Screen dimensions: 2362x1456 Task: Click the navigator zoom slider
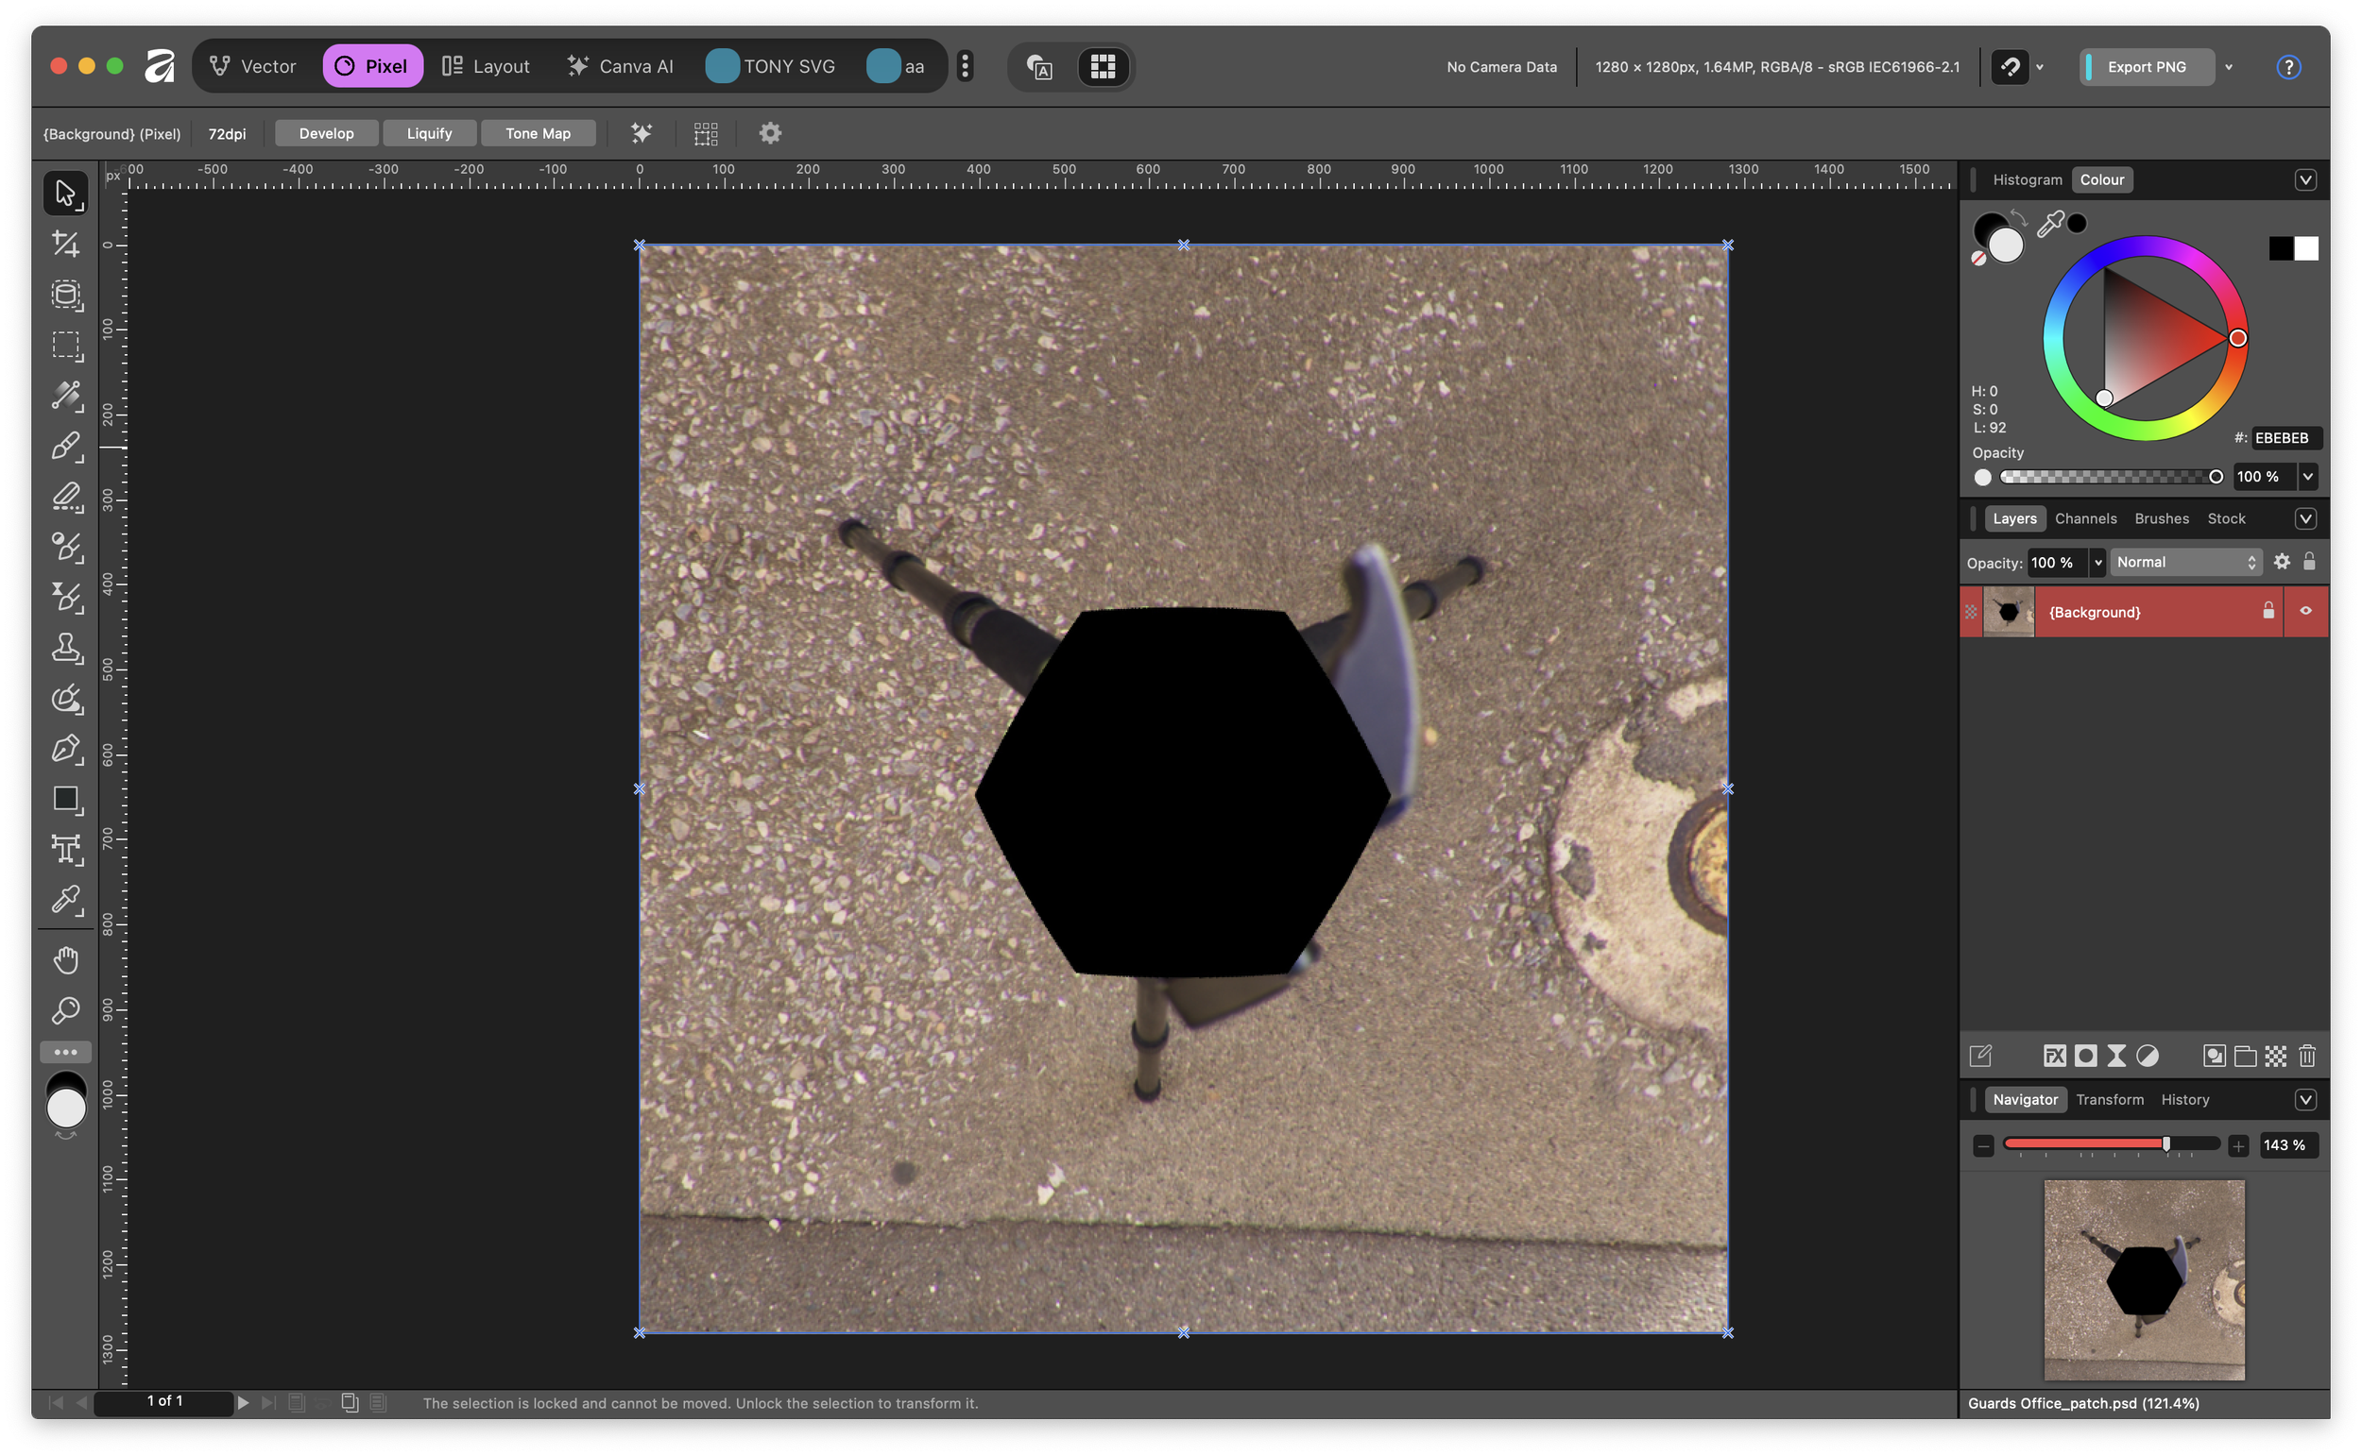coord(2110,1144)
